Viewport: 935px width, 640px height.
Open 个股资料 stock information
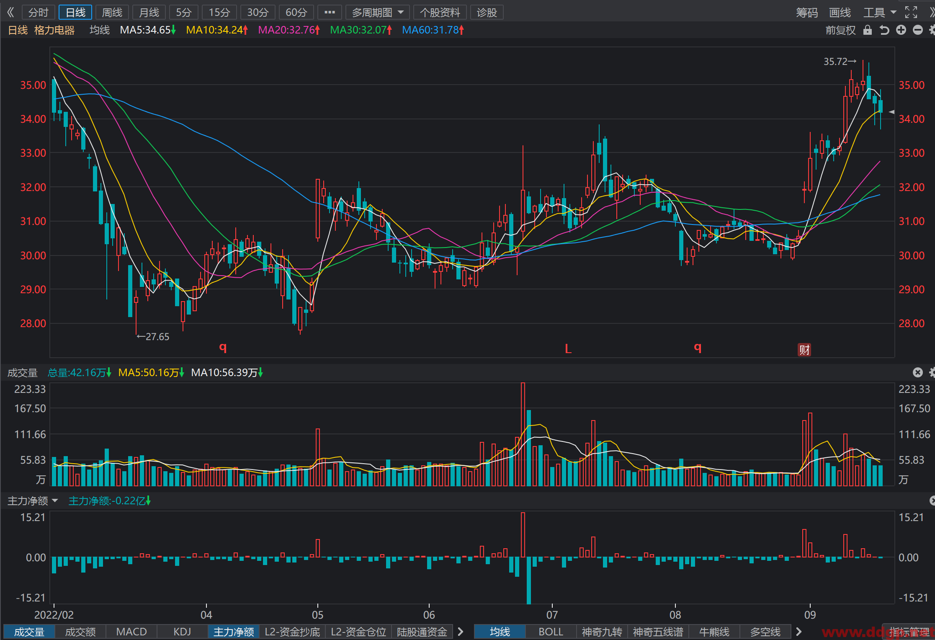tap(440, 13)
